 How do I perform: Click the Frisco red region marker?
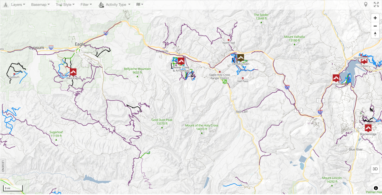(x=336, y=78)
